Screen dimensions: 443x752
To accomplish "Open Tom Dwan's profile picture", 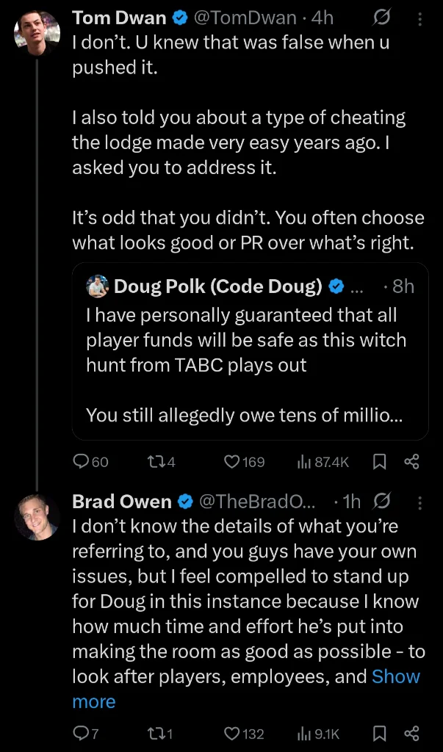I will pos(37,32).
